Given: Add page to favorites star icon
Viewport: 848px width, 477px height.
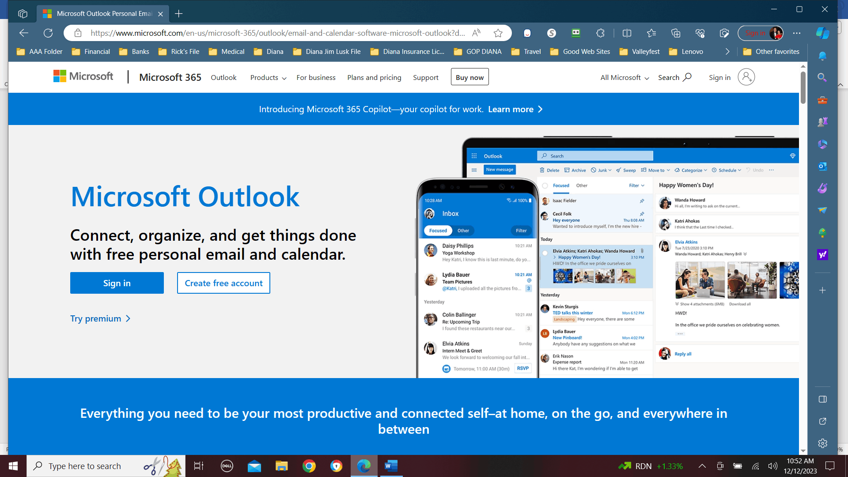Looking at the screenshot, I should (498, 33).
